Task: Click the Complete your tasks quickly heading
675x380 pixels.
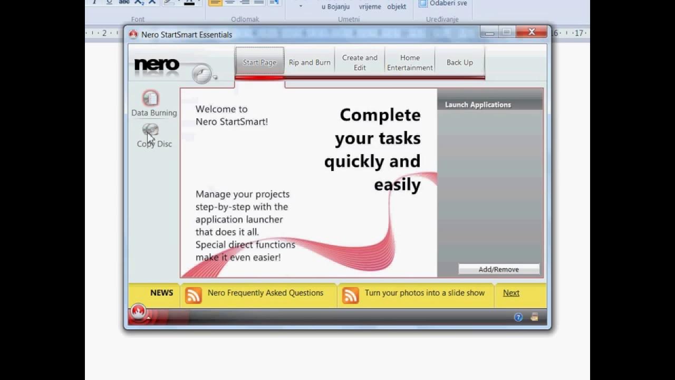Action: (372, 149)
